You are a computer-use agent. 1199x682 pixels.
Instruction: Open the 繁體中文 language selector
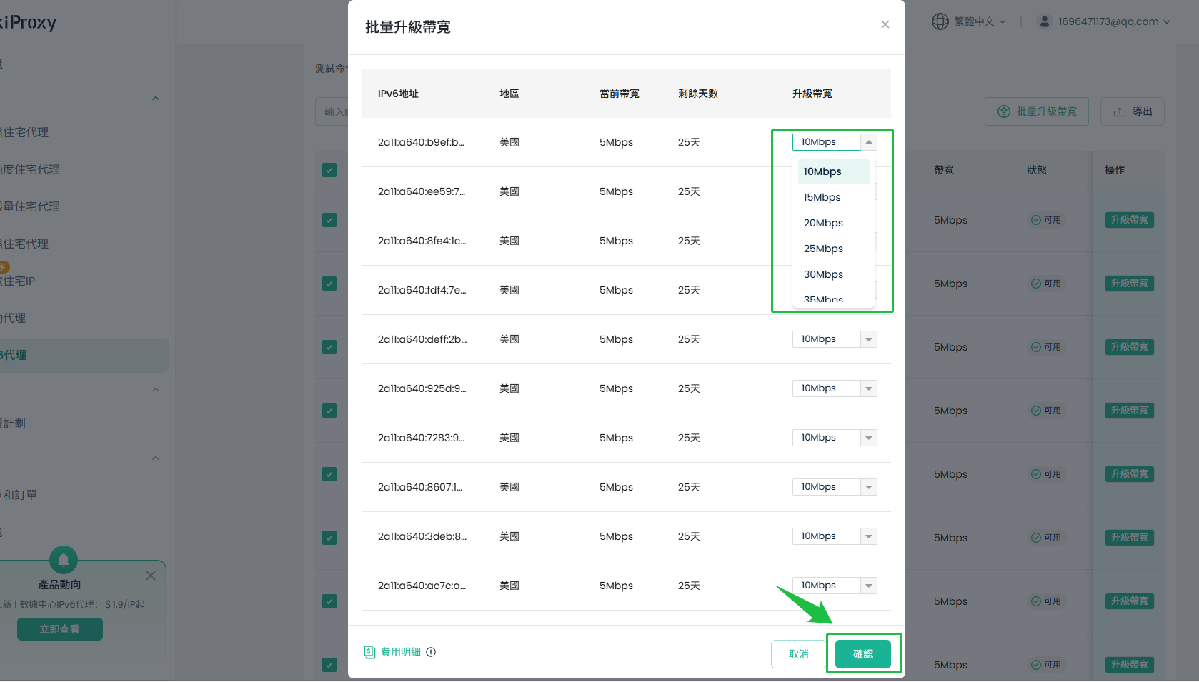969,21
